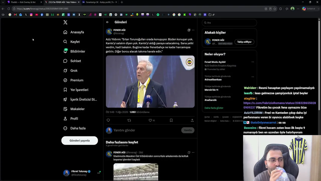The width and height of the screenshot is (321, 181).
Task: Open the Şartlar footer link
Action: (207, 117)
